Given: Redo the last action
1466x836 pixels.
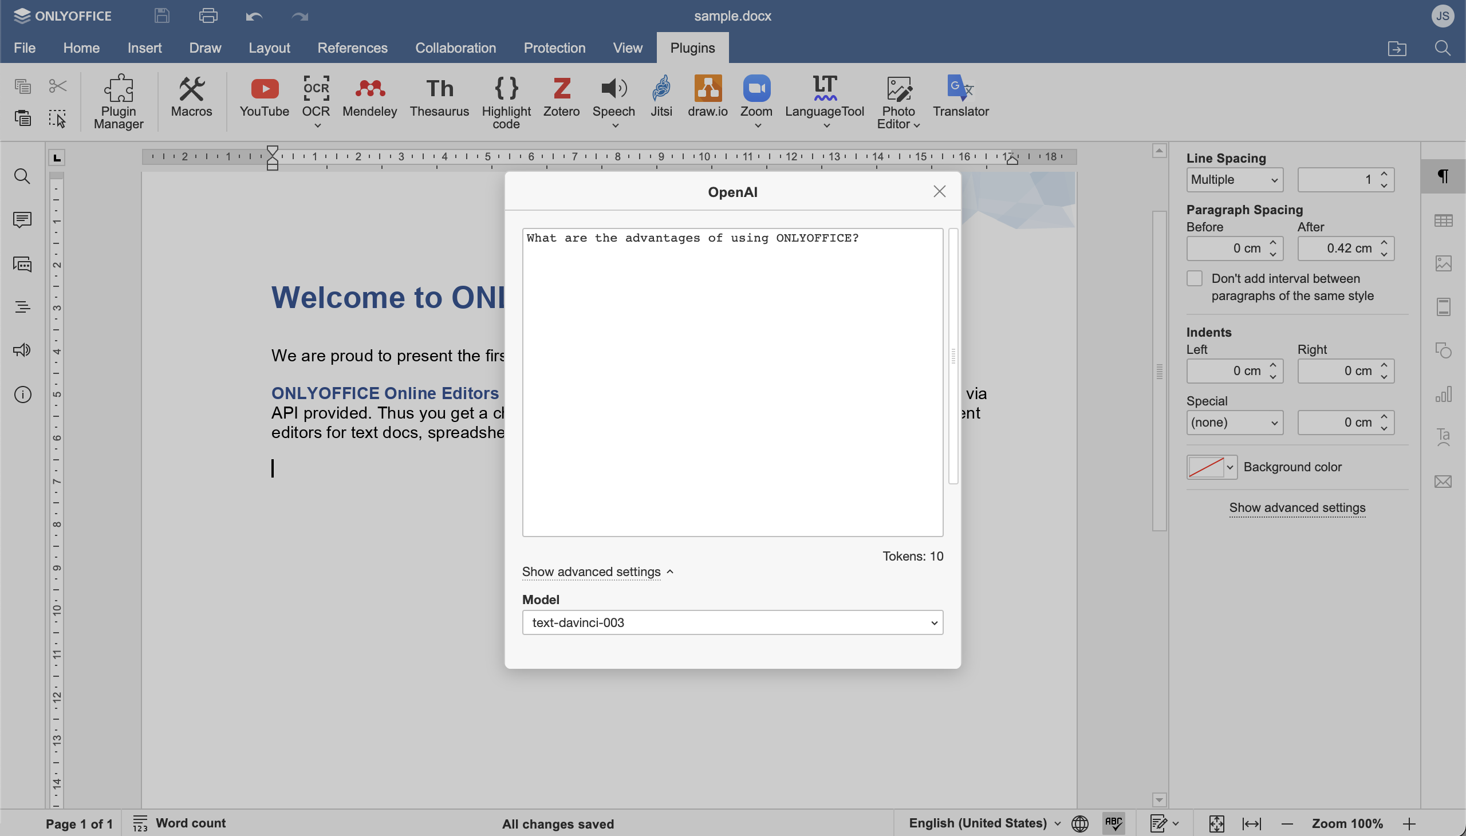Looking at the screenshot, I should (299, 16).
